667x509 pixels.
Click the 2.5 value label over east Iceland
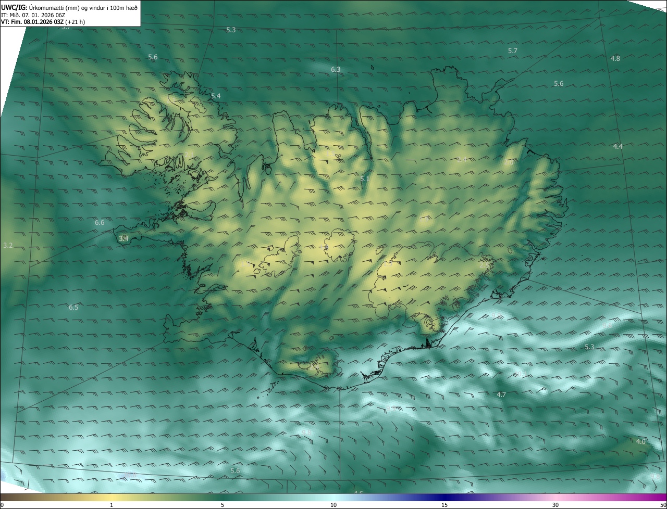[485, 265]
